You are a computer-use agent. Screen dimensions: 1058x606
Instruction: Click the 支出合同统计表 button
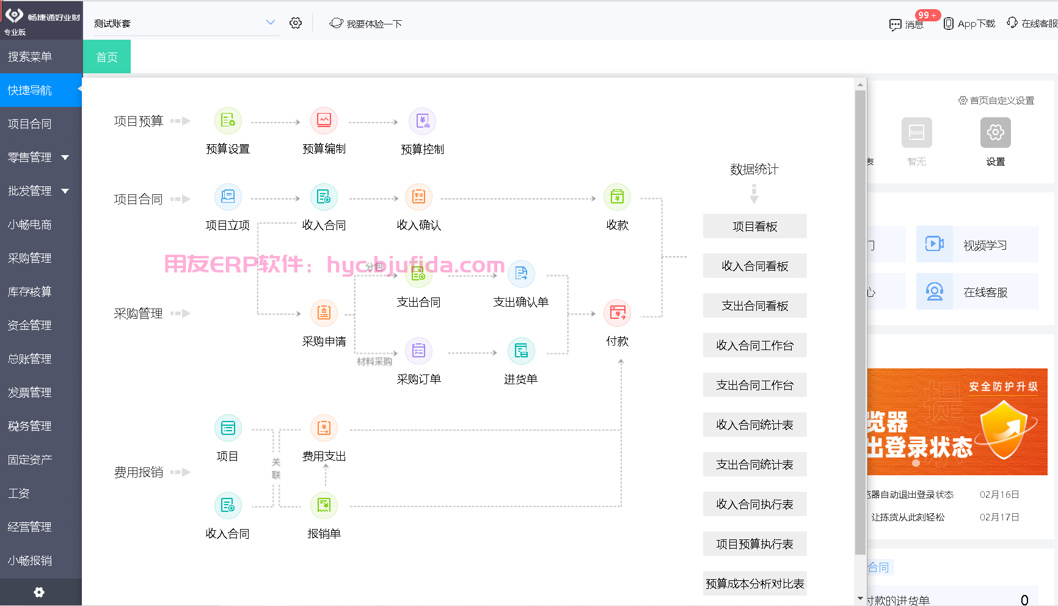coord(755,464)
